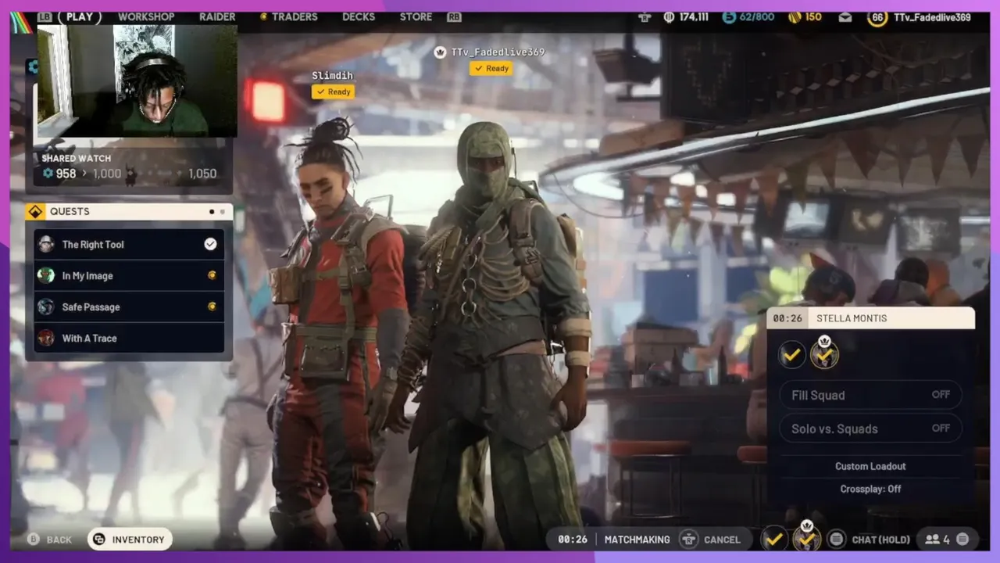
Task: Click crowned leader avatar in Stella Montis panel
Action: point(824,354)
